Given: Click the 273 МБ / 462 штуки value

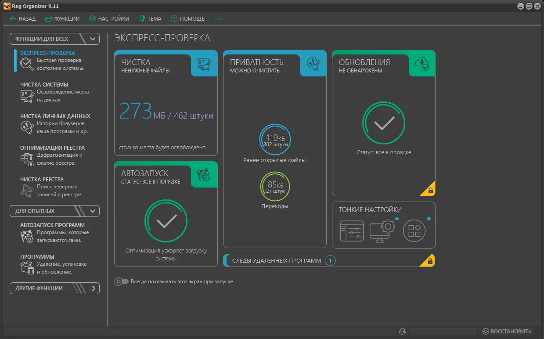Looking at the screenshot, I should (166, 112).
